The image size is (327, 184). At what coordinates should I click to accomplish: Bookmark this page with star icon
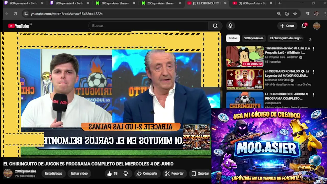click(x=295, y=14)
